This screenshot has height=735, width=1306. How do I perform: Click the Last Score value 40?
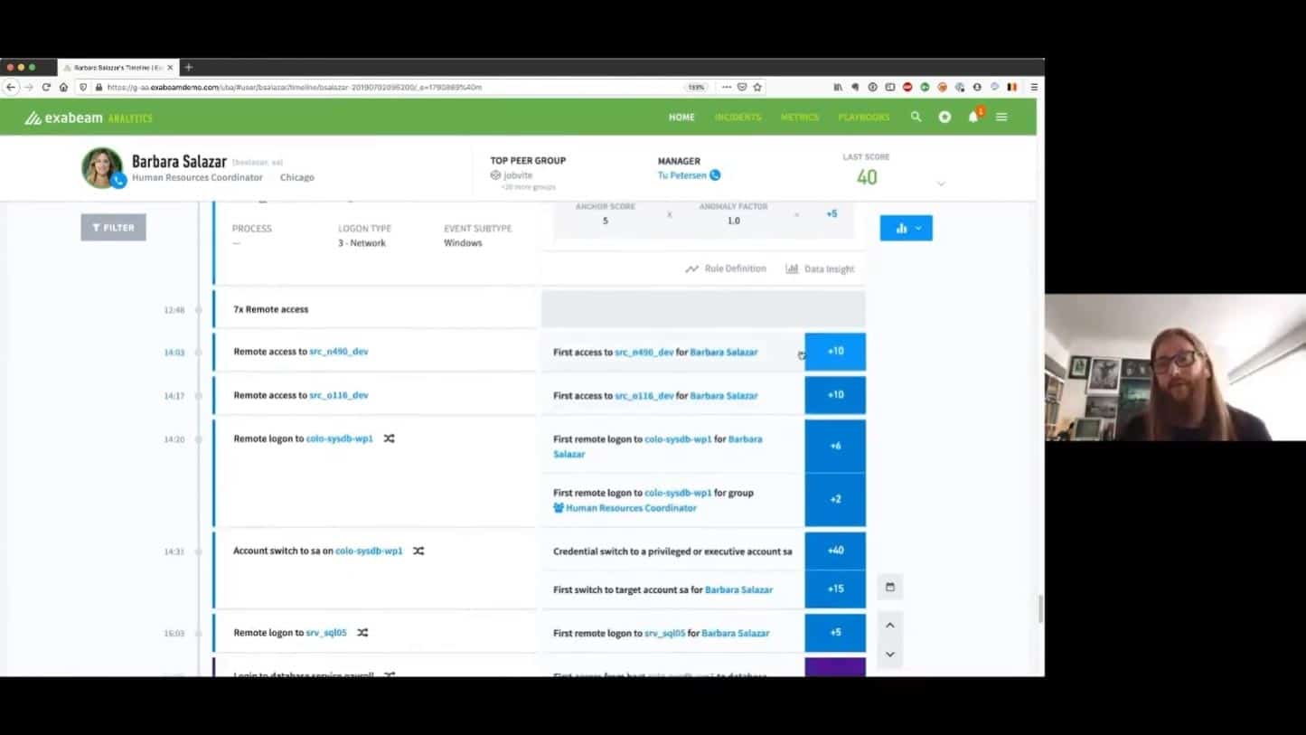tap(867, 177)
